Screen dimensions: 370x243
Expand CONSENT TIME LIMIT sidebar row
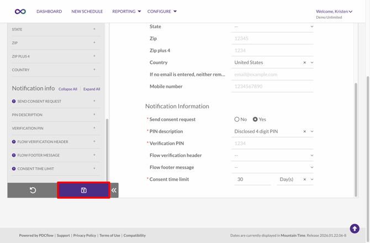click(56, 168)
